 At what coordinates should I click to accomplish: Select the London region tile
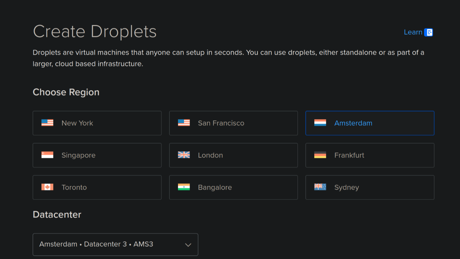tap(233, 155)
